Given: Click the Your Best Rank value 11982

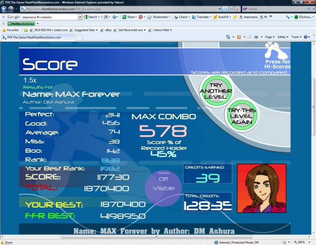Looking at the screenshot, I should coord(110,169).
